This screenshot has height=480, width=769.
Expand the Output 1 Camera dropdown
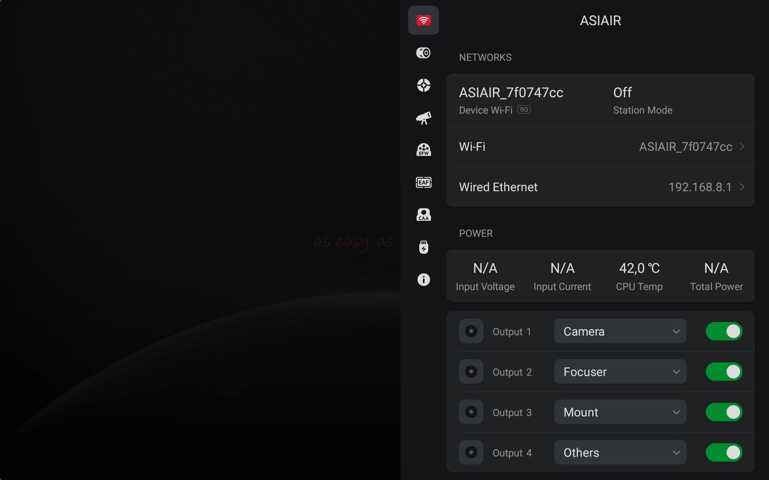(620, 331)
